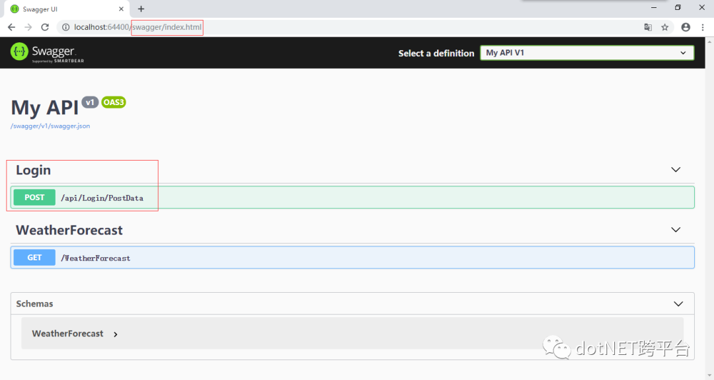Image resolution: width=714 pixels, height=380 pixels.
Task: Click the My API title
Action: [45, 108]
